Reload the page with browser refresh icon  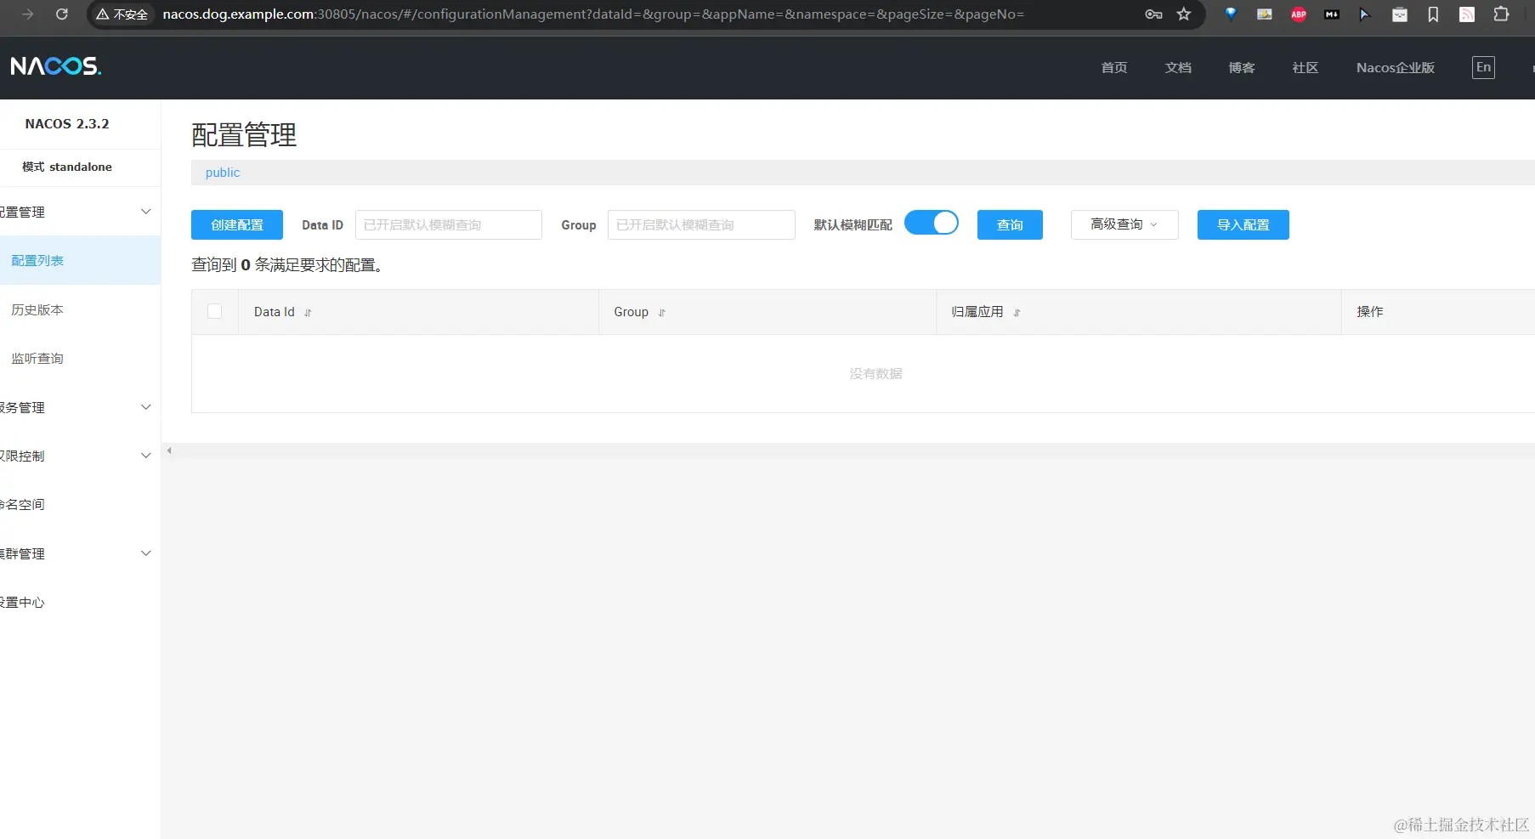pyautogui.click(x=62, y=14)
